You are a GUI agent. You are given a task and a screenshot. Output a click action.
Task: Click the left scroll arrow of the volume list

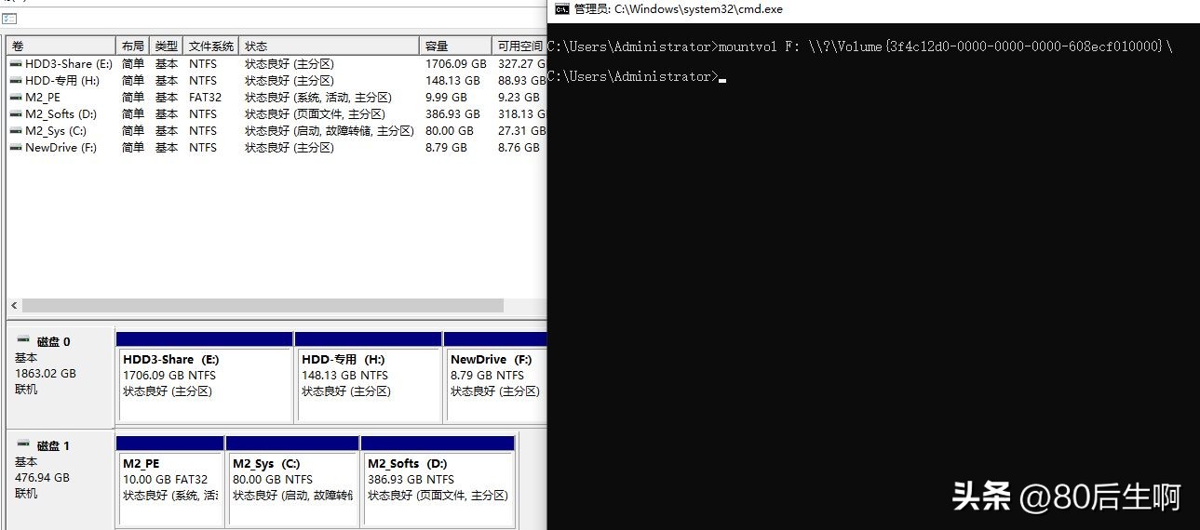(14, 305)
